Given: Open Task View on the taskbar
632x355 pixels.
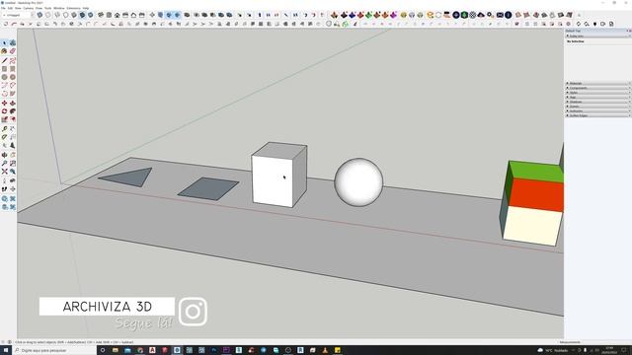Looking at the screenshot, I should point(103,350).
